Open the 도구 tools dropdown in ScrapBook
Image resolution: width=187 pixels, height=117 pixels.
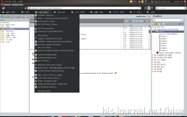[x=180, y=24]
